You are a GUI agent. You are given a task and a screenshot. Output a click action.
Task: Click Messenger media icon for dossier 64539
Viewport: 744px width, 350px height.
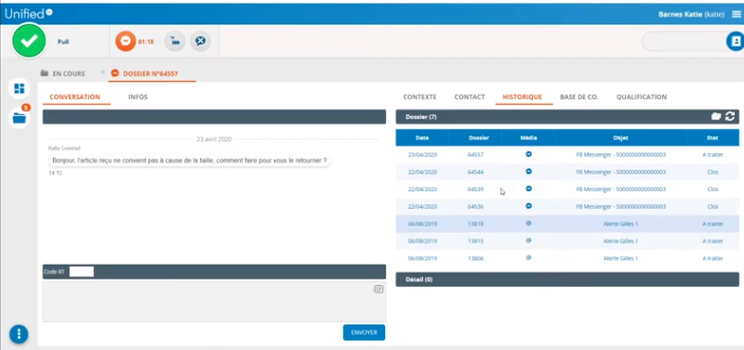point(528,188)
